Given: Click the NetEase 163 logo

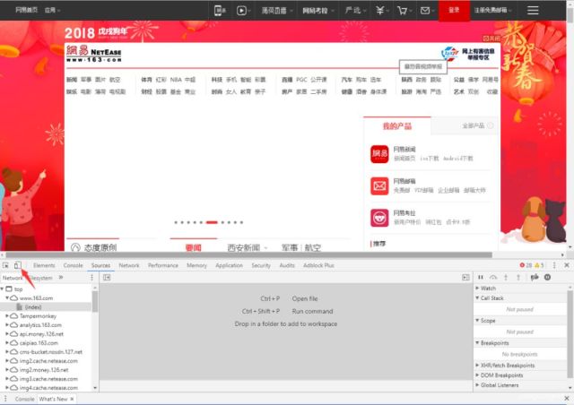Looking at the screenshot, I should point(93,54).
